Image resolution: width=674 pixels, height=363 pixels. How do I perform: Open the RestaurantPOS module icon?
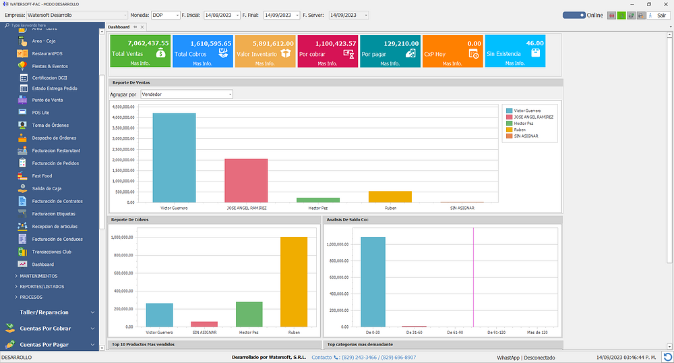tap(23, 53)
